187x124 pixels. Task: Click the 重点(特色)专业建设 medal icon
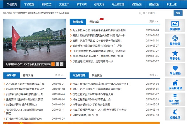point(175,97)
